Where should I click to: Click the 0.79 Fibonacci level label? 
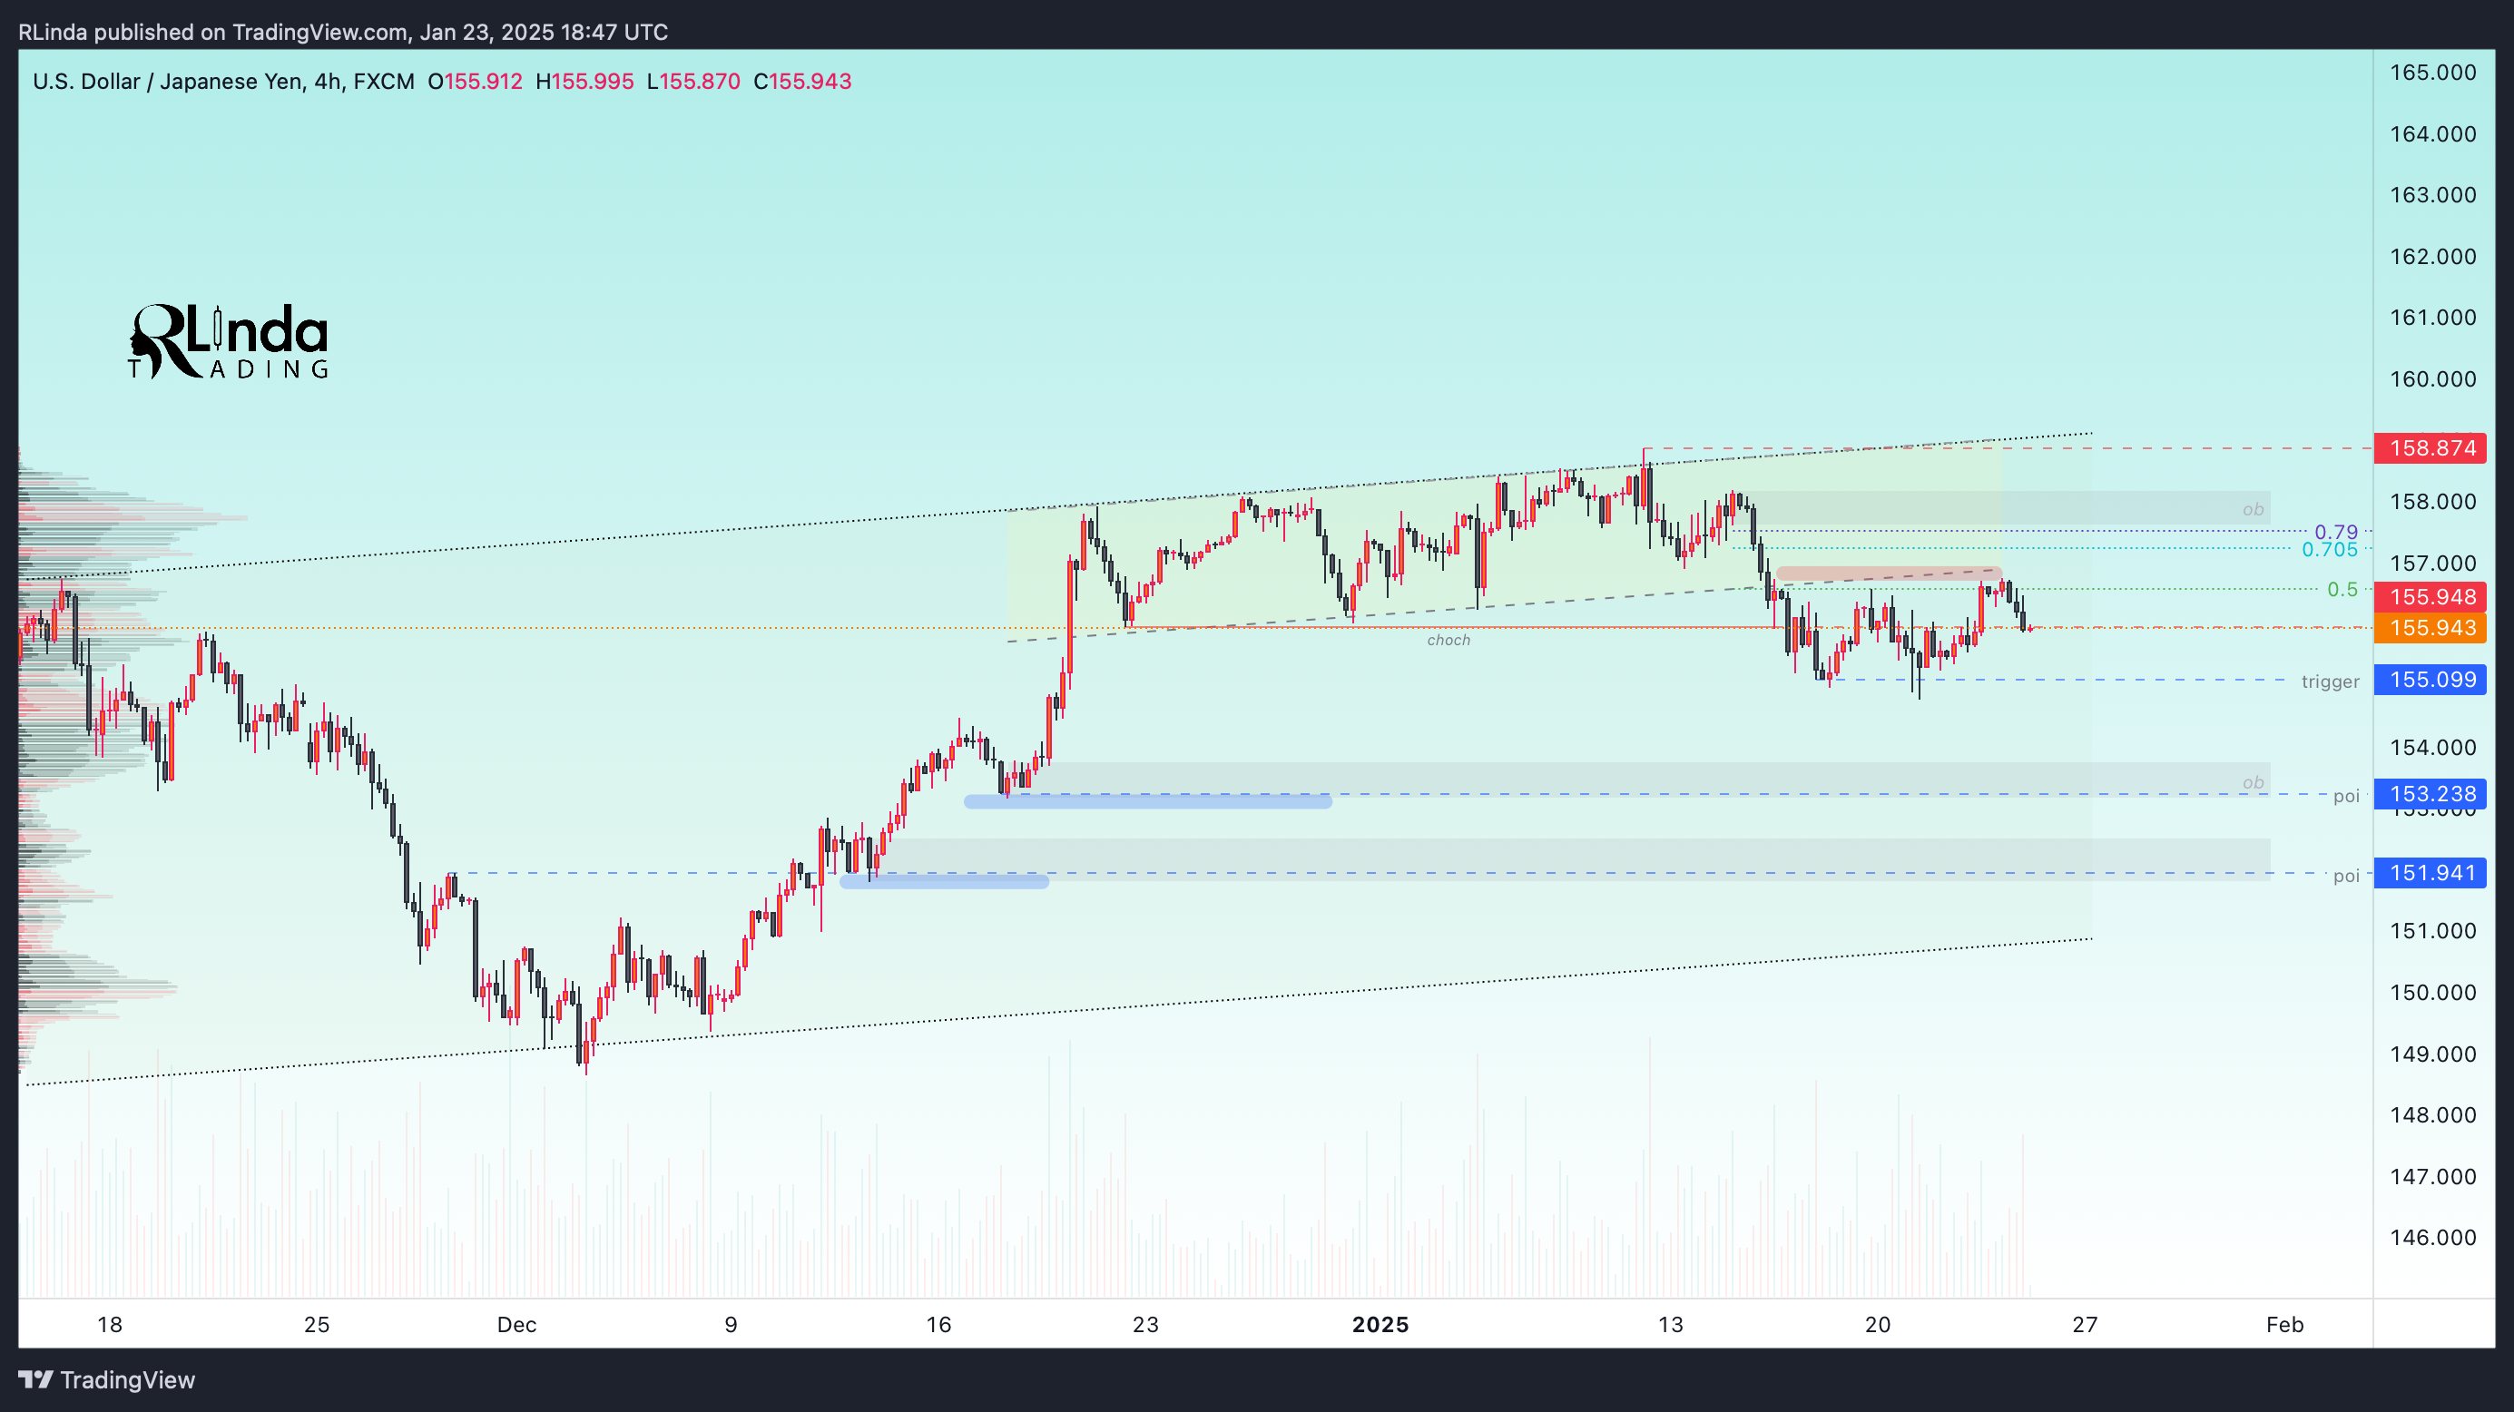pyautogui.click(x=2336, y=532)
